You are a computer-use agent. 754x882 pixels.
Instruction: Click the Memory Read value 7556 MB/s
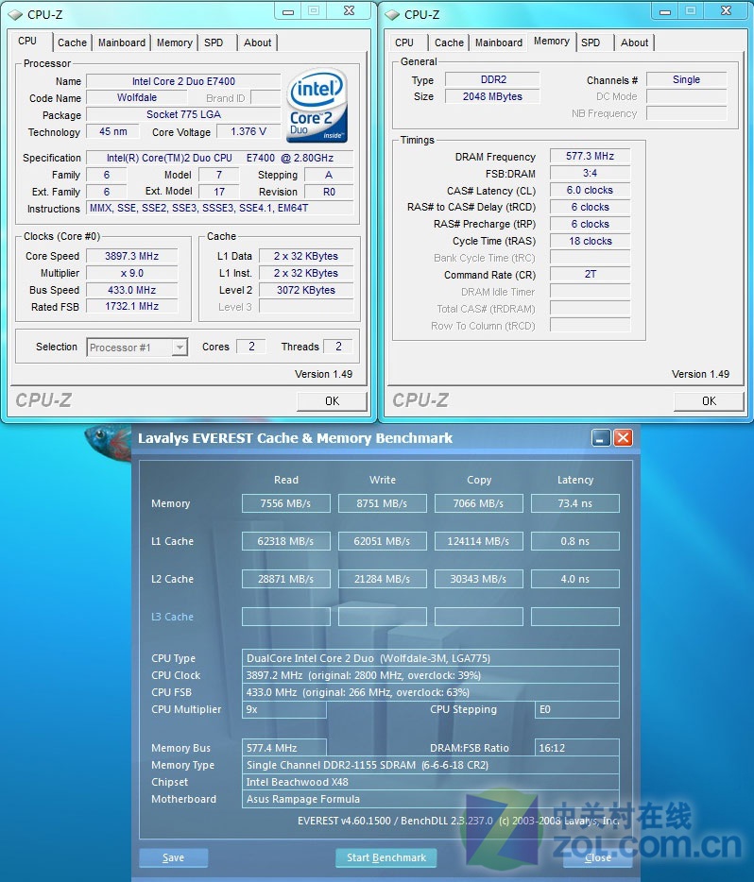point(286,503)
